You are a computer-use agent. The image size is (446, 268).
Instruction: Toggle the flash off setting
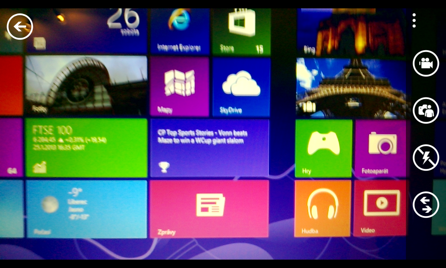click(x=425, y=158)
